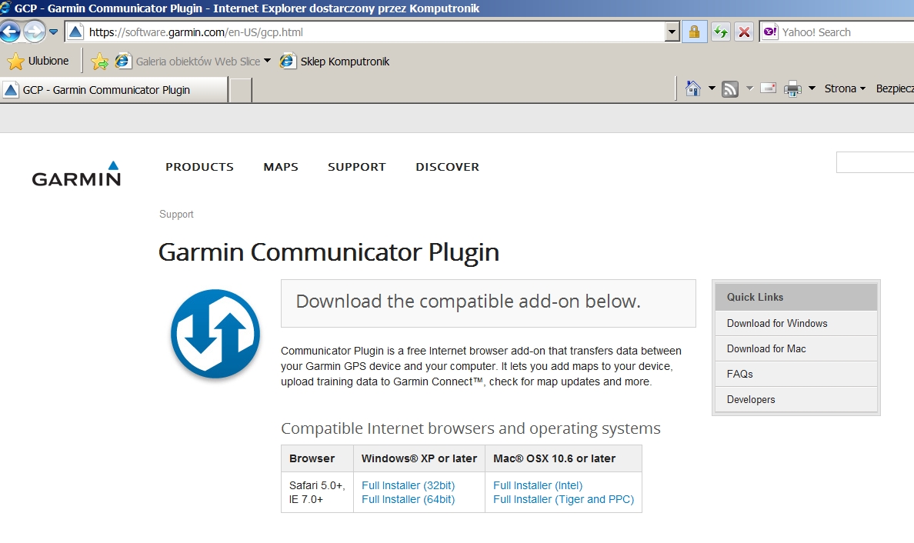Expand the address bar history dropdown
Image resolution: width=914 pixels, height=543 pixels.
click(x=672, y=32)
